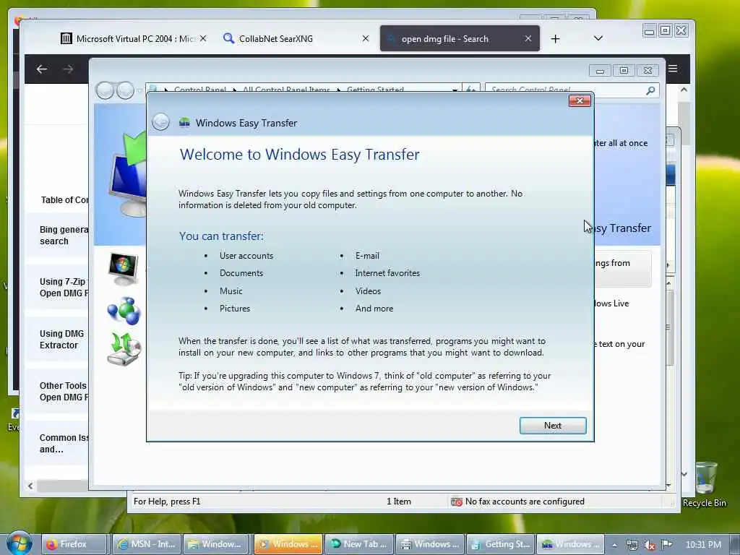The image size is (740, 555).
Task: Open Common Issues contents link
Action: (x=64, y=443)
